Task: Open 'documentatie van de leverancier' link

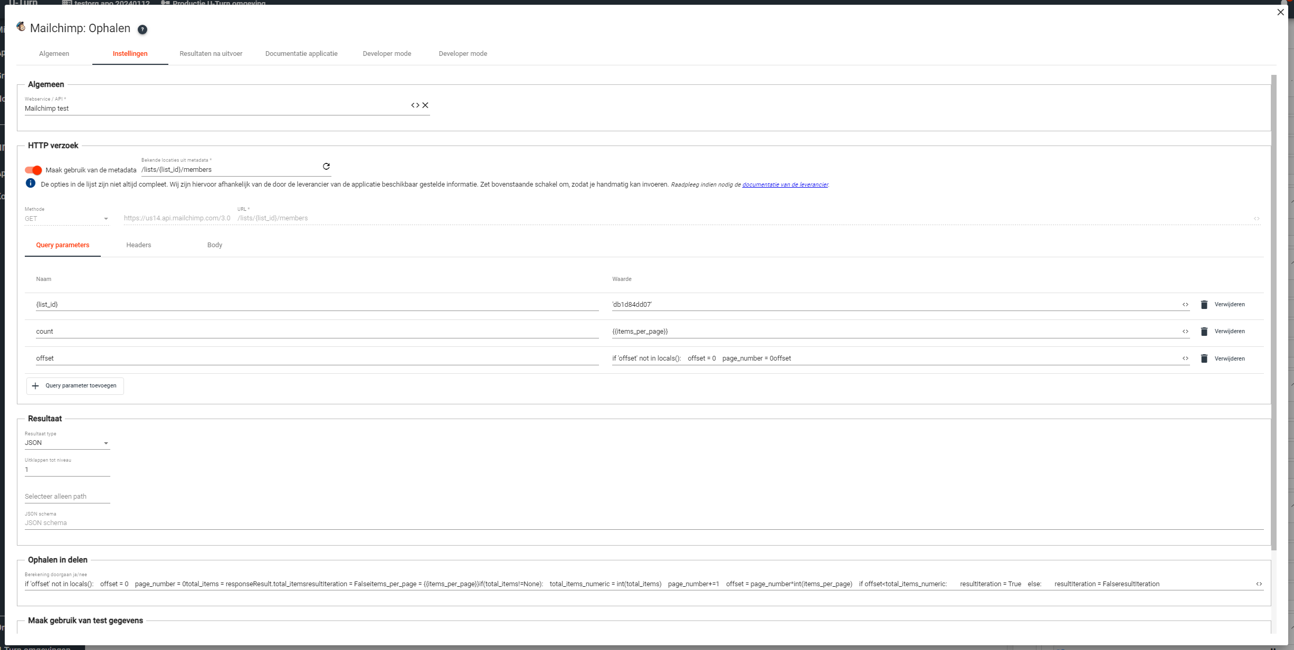Action: (x=785, y=185)
